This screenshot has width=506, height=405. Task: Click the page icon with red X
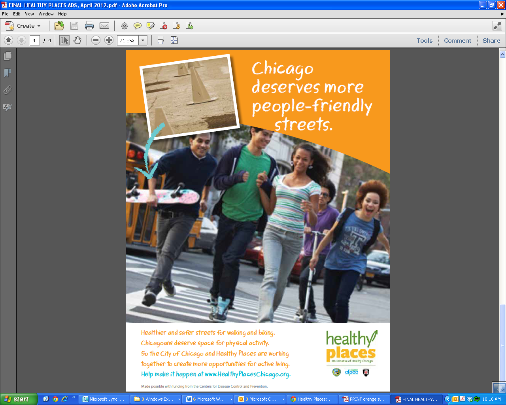[163, 26]
